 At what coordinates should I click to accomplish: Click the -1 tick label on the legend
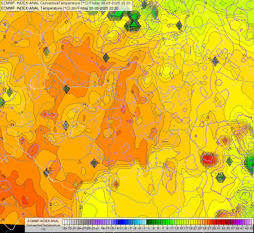coord(144,228)
